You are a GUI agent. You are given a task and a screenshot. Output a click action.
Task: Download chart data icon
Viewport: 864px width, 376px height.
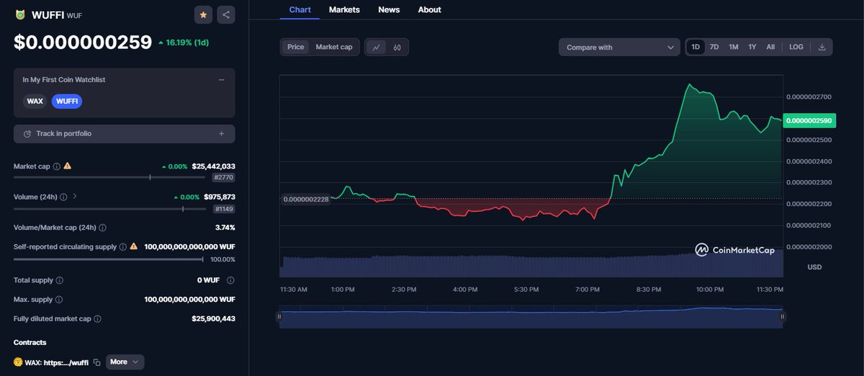pyautogui.click(x=822, y=47)
